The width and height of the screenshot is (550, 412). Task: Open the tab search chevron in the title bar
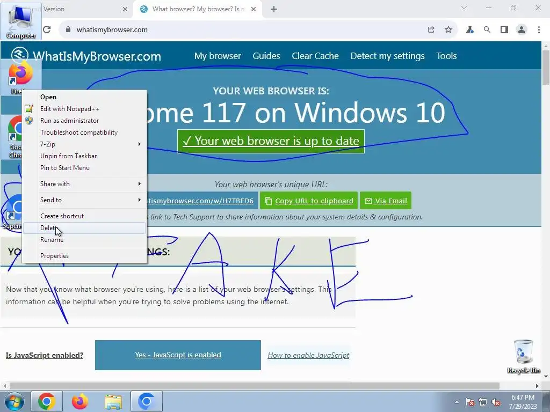coord(464,8)
